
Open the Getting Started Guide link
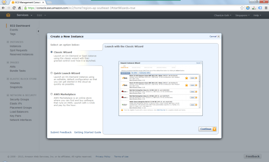88,132
